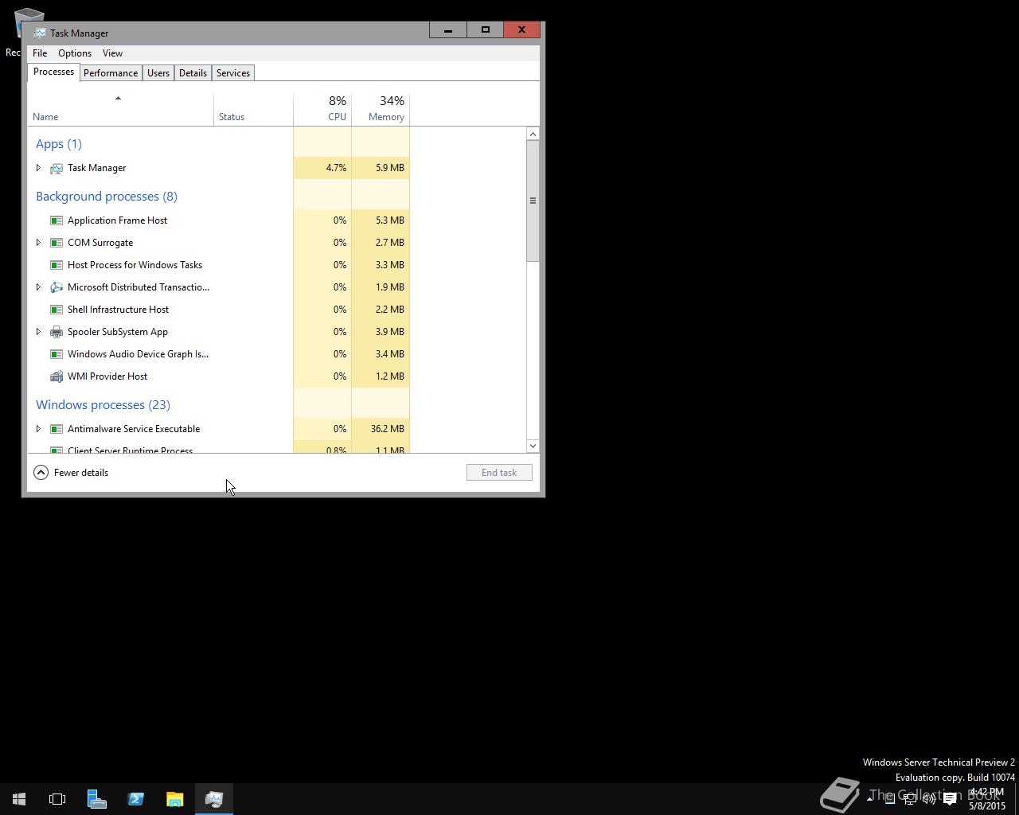This screenshot has width=1019, height=815.
Task: Click the Application Frame Host process icon
Action: coord(57,220)
